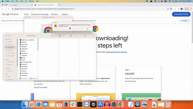This screenshot has width=193, height=109.
Task: Open TeamViewer from the Dock
Action: coord(87,104)
